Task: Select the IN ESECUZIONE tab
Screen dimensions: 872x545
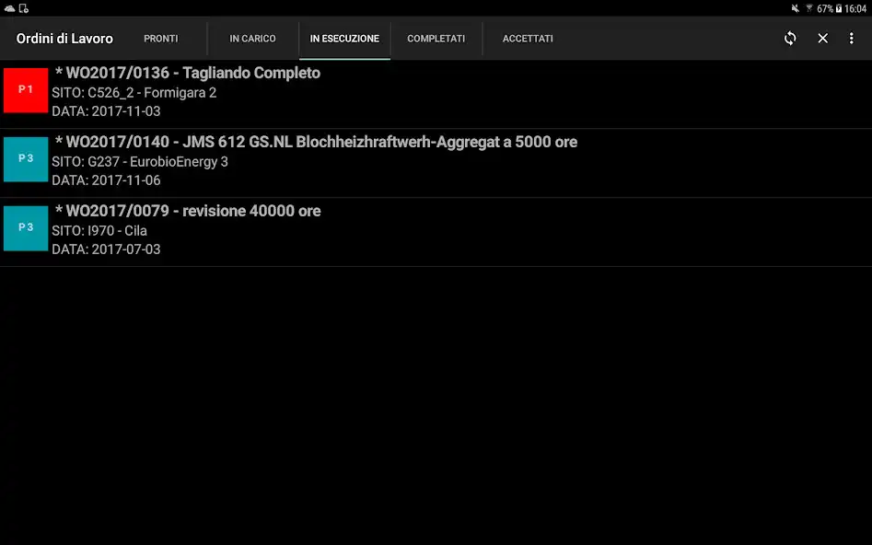Action: coord(344,39)
